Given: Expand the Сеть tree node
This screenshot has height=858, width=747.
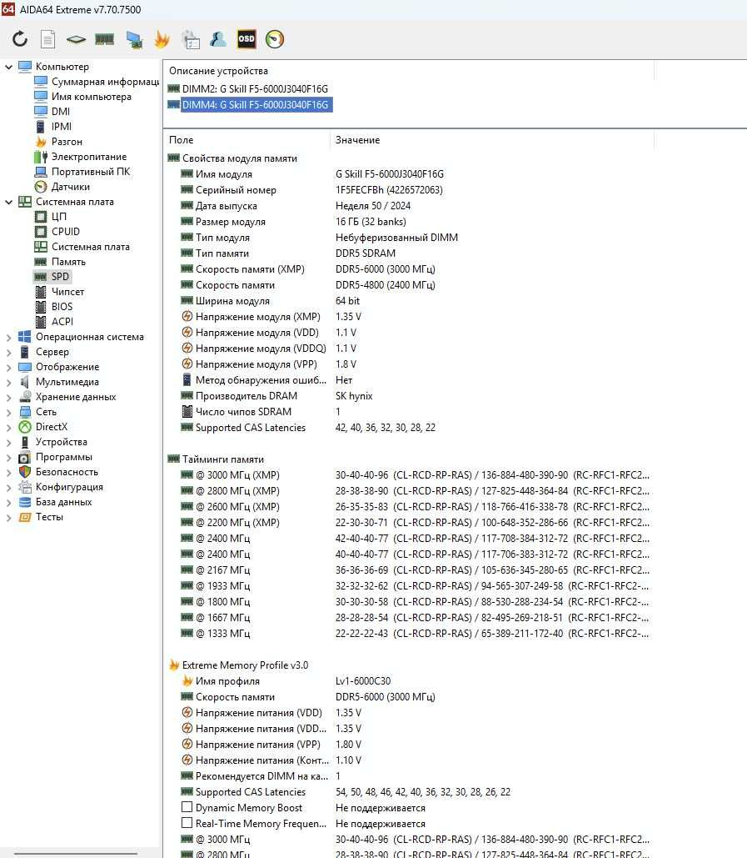Looking at the screenshot, I should point(8,412).
